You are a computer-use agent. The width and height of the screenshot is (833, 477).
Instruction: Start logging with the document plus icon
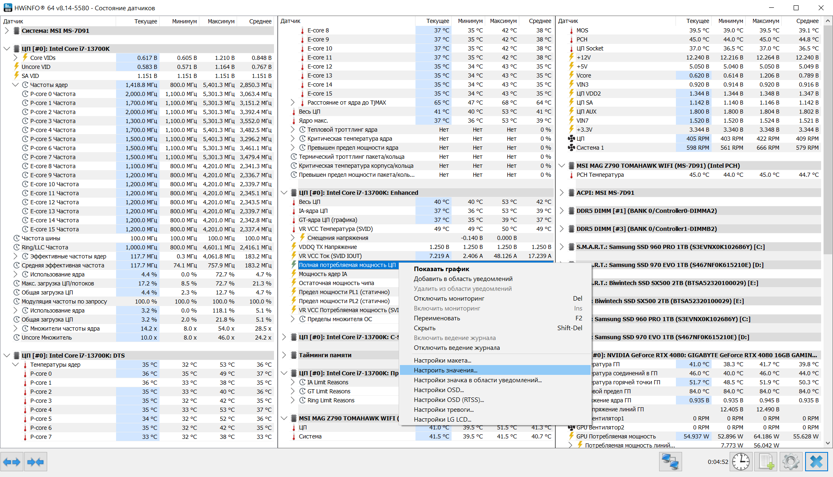(766, 462)
